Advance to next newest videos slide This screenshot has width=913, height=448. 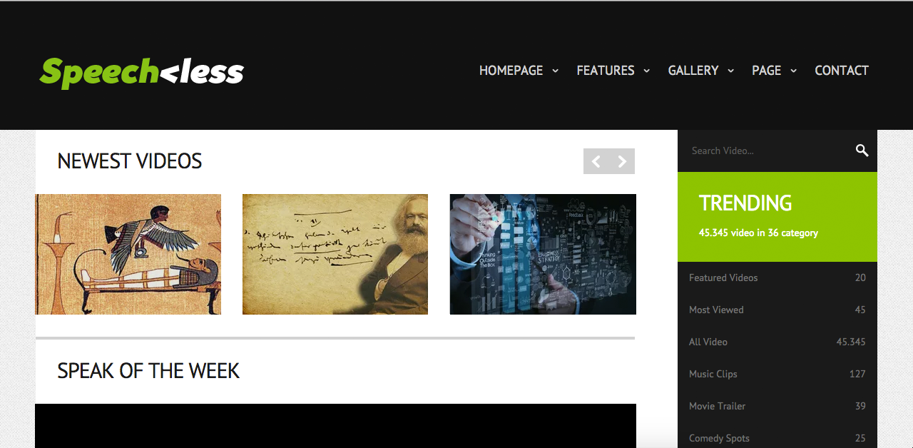pos(622,161)
